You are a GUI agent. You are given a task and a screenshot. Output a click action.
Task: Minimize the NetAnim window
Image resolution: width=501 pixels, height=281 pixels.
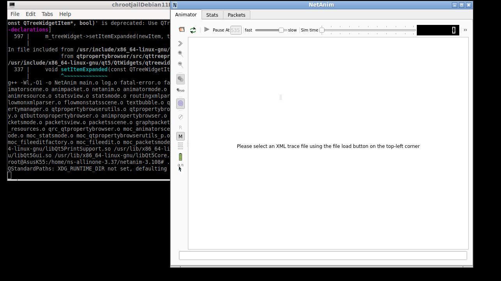455,5
